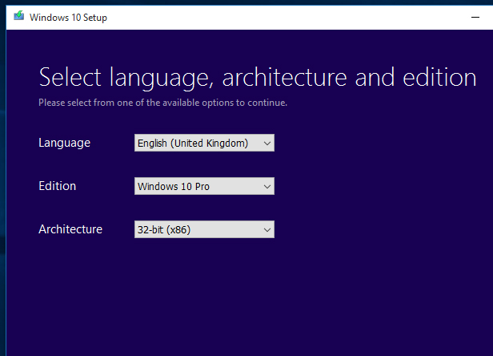
Task: Open the Architecture dropdown menu
Action: click(x=204, y=229)
